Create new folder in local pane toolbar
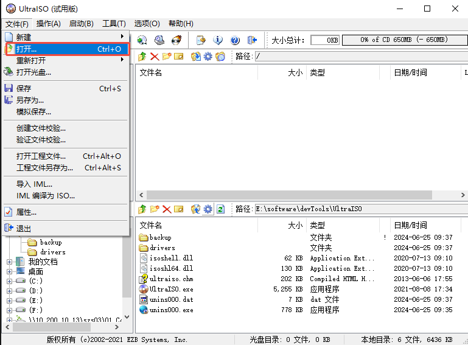 point(155,209)
